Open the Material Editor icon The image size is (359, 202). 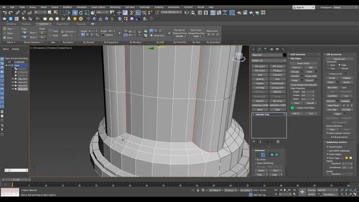pos(232,12)
